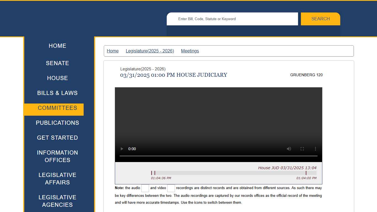Click the bill search input field
The width and height of the screenshot is (377, 212).
[x=232, y=19]
